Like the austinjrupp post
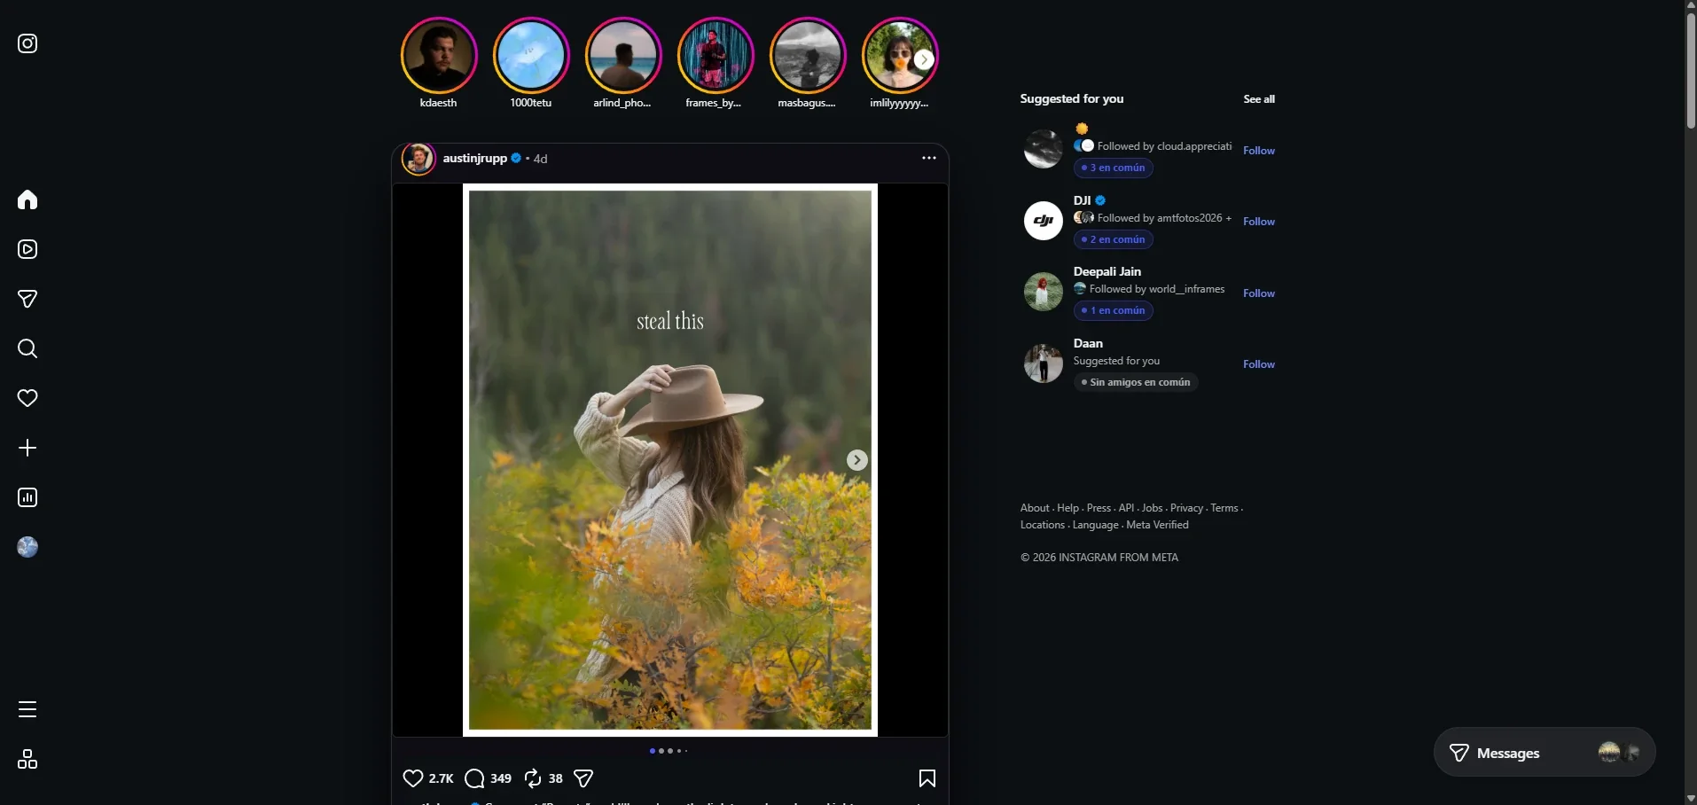 tap(413, 778)
